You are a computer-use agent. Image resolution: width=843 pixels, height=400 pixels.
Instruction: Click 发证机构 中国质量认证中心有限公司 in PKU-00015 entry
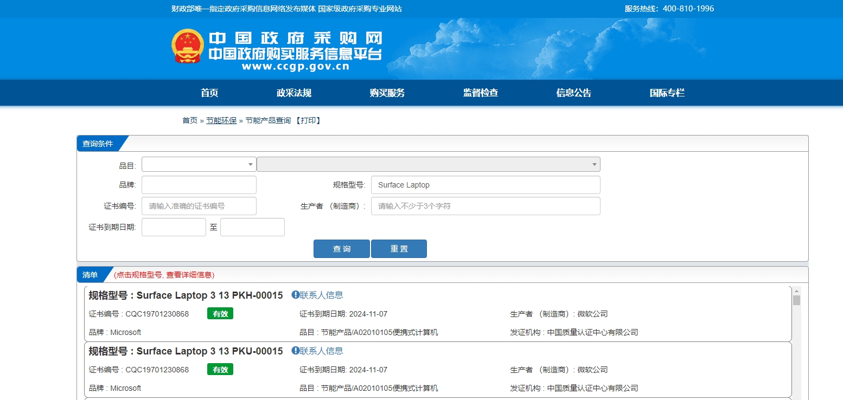(x=574, y=388)
